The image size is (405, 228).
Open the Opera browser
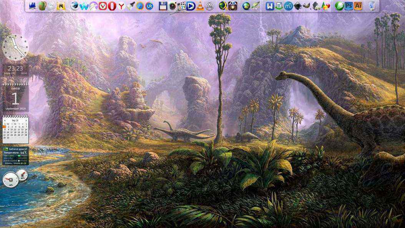[x=112, y=6]
